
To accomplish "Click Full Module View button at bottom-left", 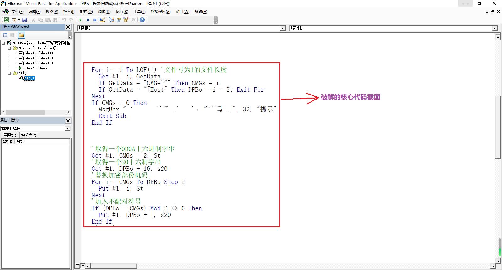I will point(82,266).
